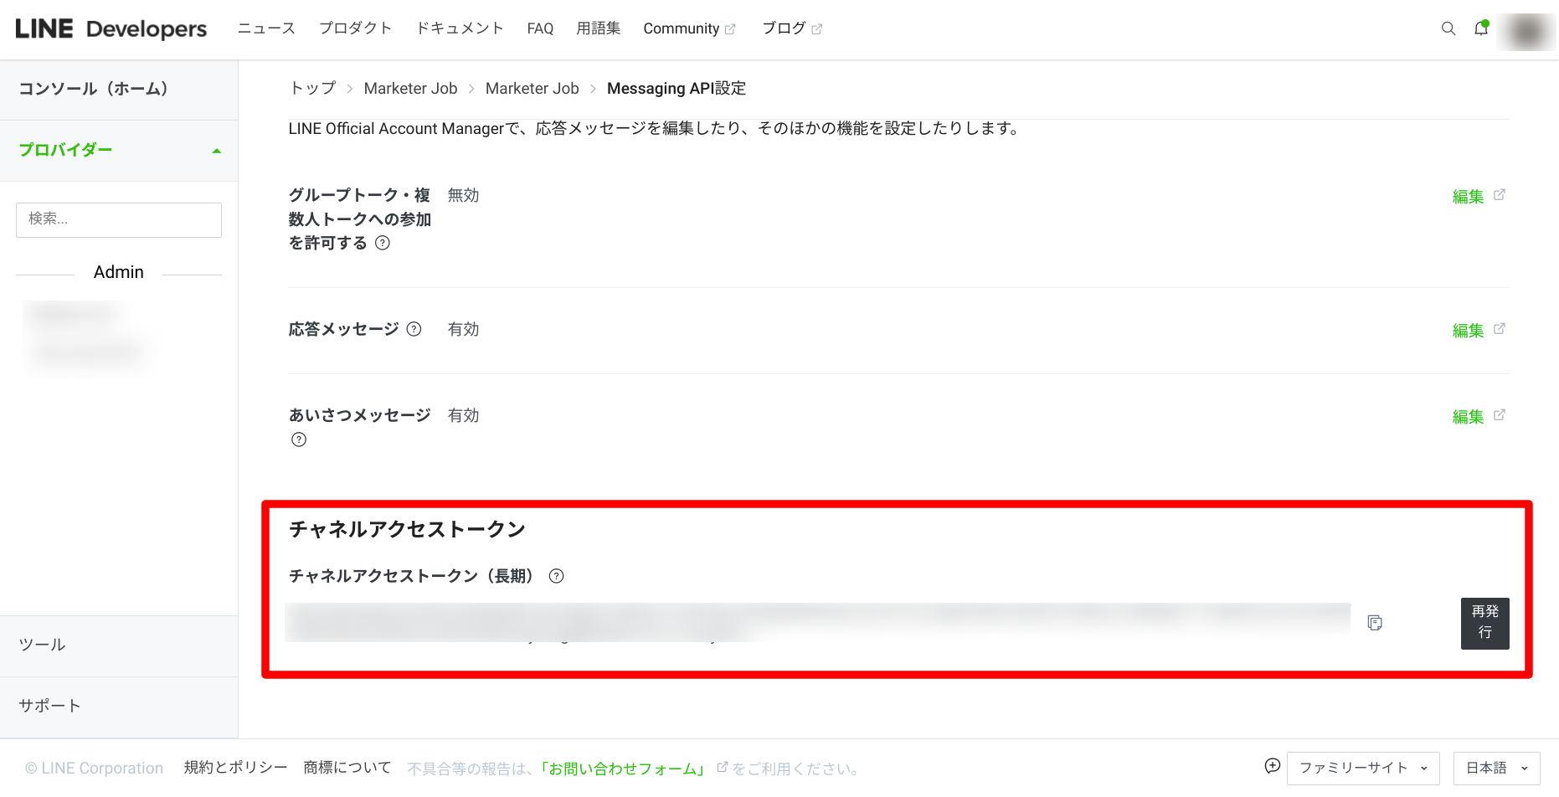This screenshot has height=797, width=1559.
Task: Select プロバイダー in the sidebar
Action: pos(119,151)
